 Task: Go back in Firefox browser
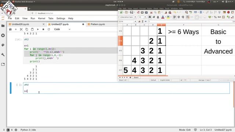[x=2, y=13]
